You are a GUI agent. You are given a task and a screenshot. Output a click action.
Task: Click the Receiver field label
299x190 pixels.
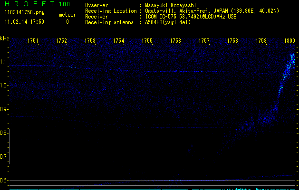click(96, 17)
